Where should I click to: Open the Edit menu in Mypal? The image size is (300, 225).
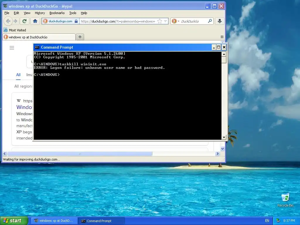coord(16,13)
